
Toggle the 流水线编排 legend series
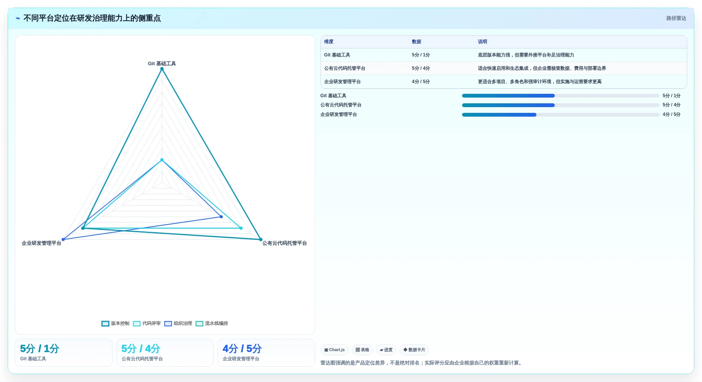click(212, 323)
